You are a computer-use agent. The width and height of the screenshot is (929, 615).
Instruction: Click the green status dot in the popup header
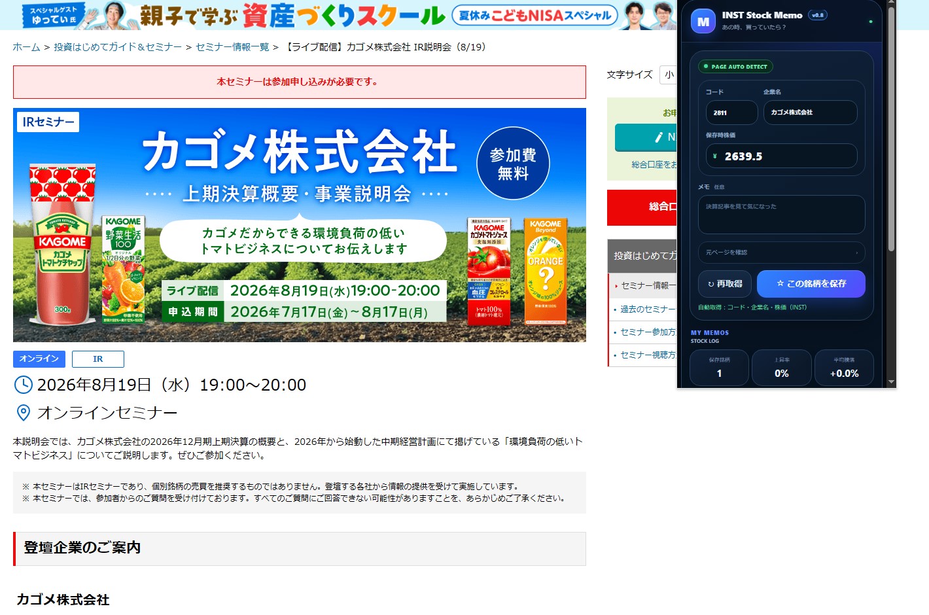coord(871,22)
